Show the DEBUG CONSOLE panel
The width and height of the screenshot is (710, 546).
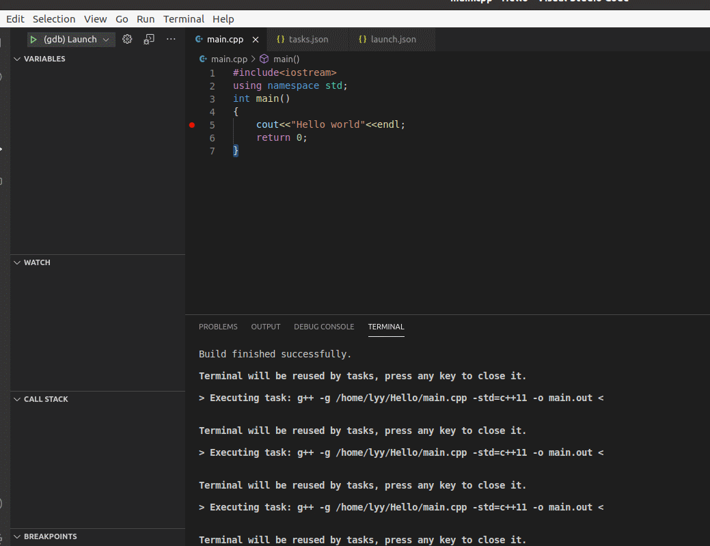[324, 327]
